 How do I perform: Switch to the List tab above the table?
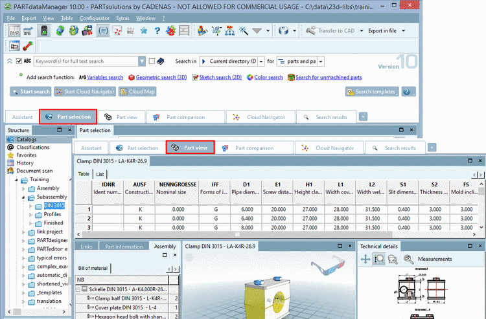click(x=100, y=174)
